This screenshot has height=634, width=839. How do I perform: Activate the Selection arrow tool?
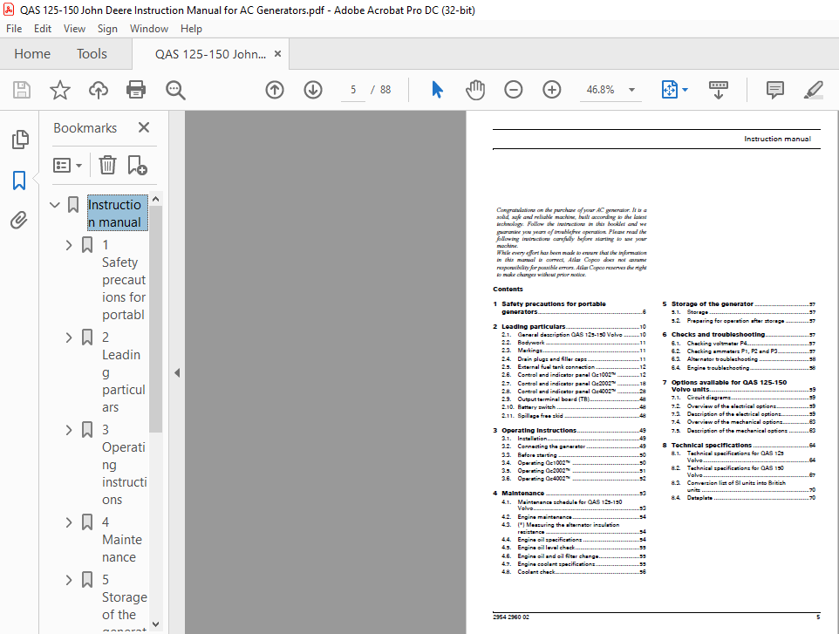[437, 89]
